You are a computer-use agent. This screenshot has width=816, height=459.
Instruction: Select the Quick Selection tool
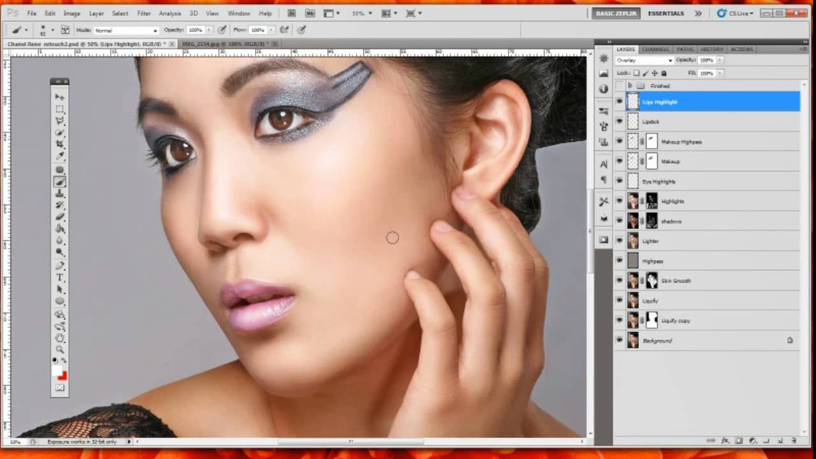(x=60, y=132)
